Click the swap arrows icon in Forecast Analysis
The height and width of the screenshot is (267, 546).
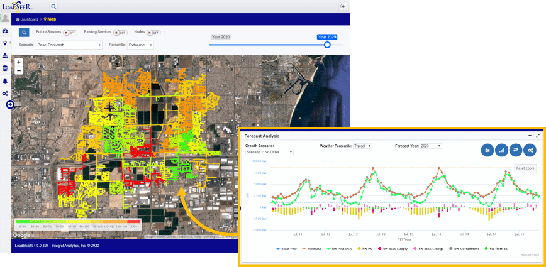click(x=516, y=150)
